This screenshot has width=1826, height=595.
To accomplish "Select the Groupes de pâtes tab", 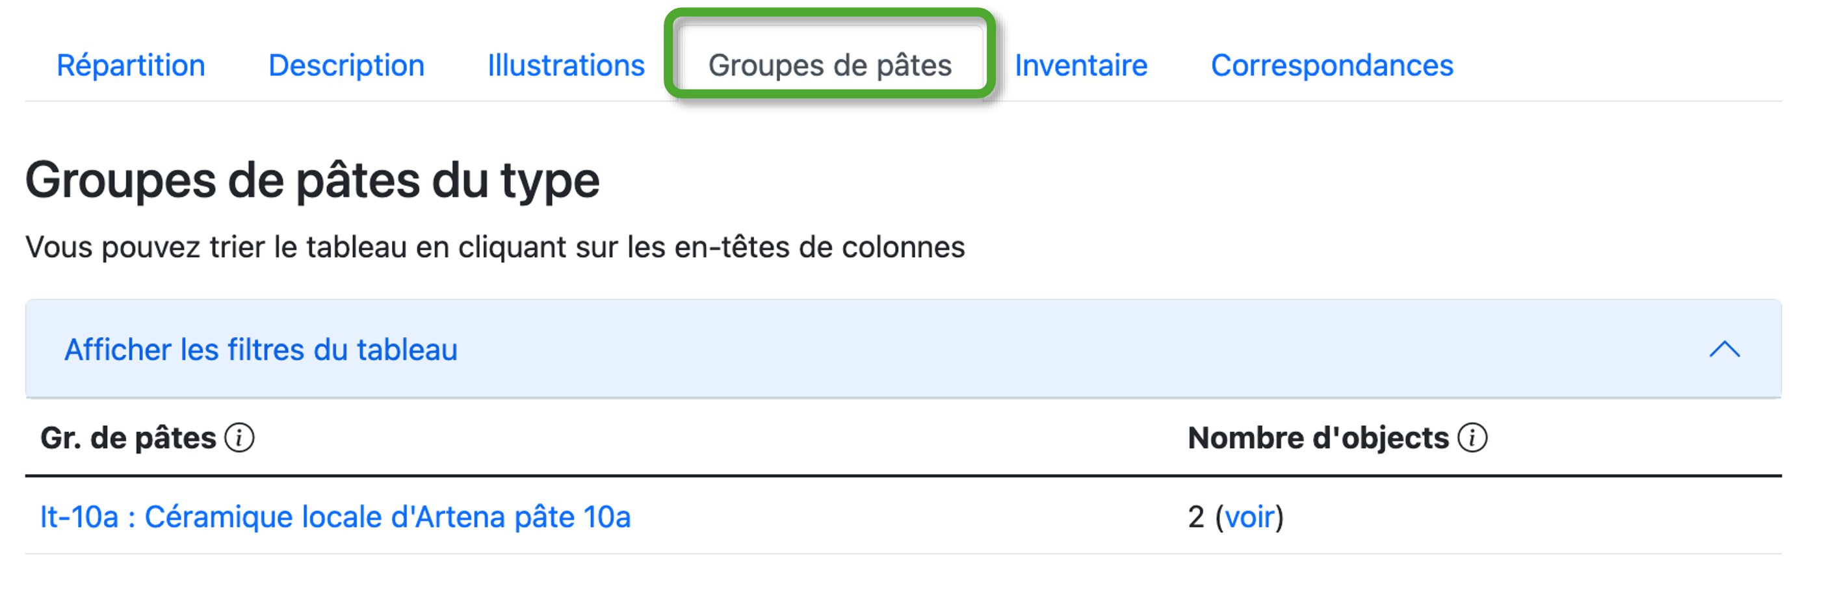I will tap(829, 65).
